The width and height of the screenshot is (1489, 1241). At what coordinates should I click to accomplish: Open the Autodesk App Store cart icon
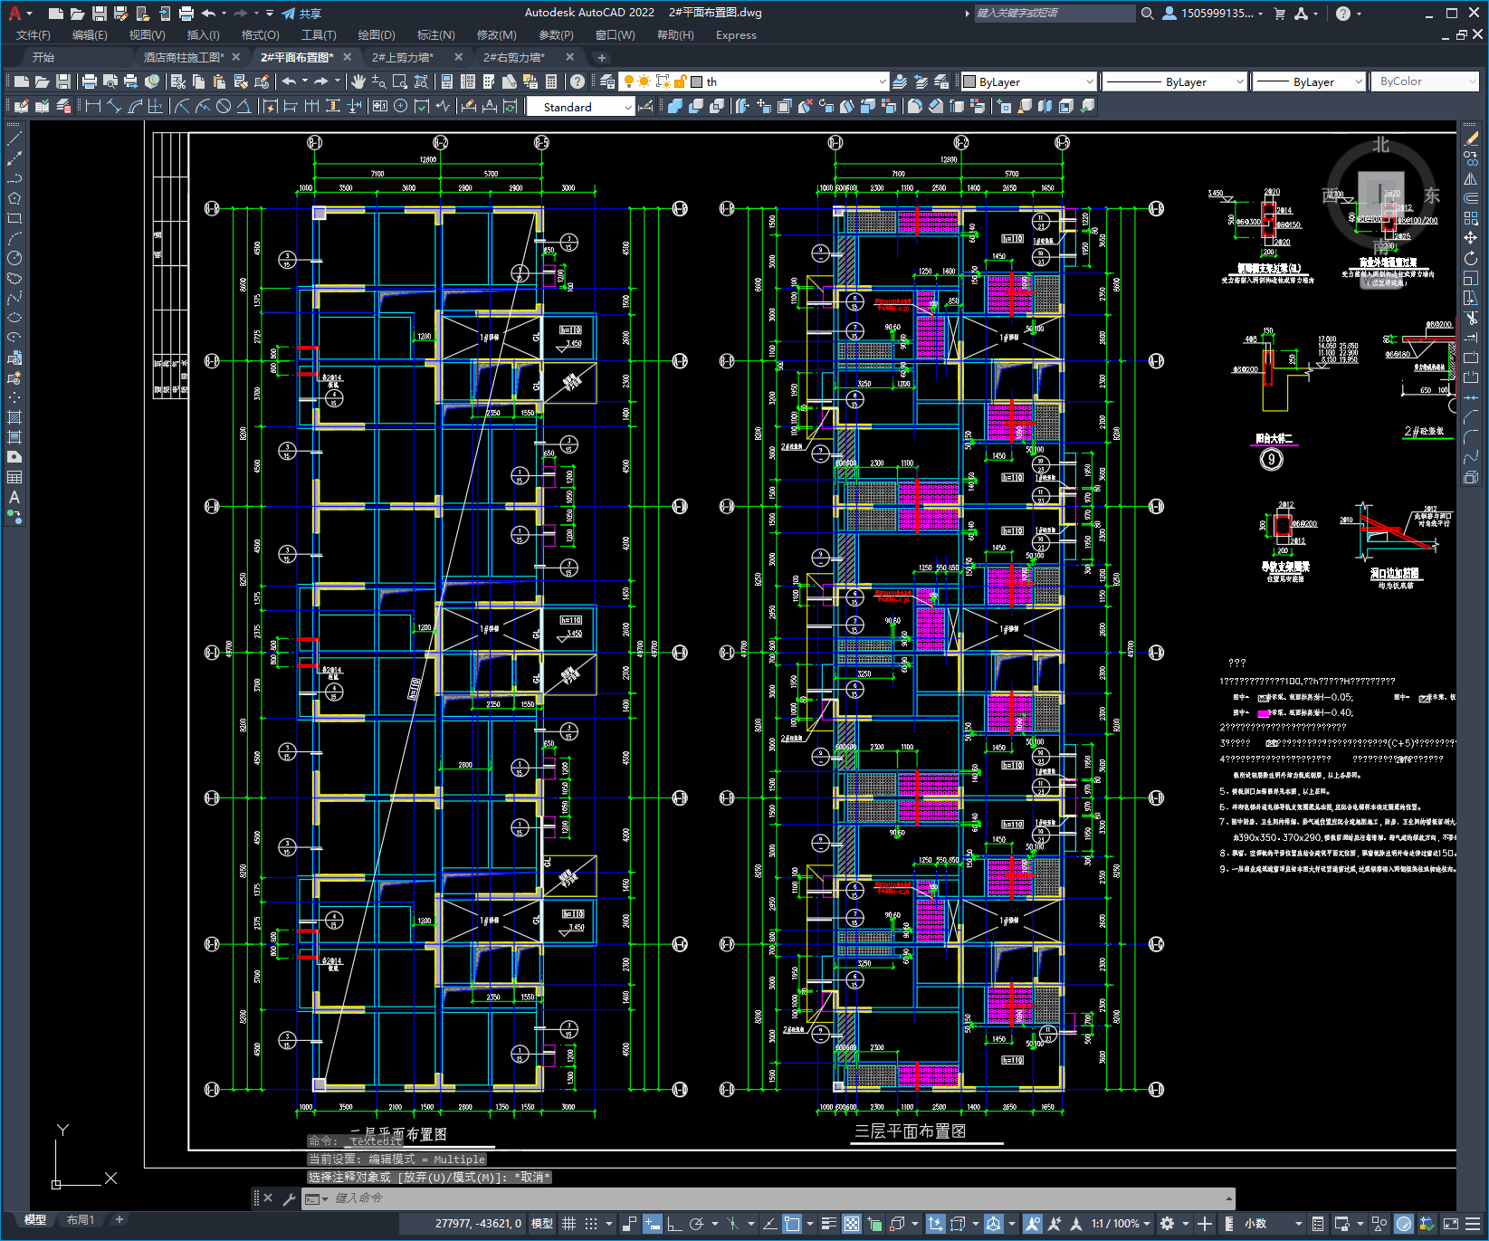(1280, 14)
